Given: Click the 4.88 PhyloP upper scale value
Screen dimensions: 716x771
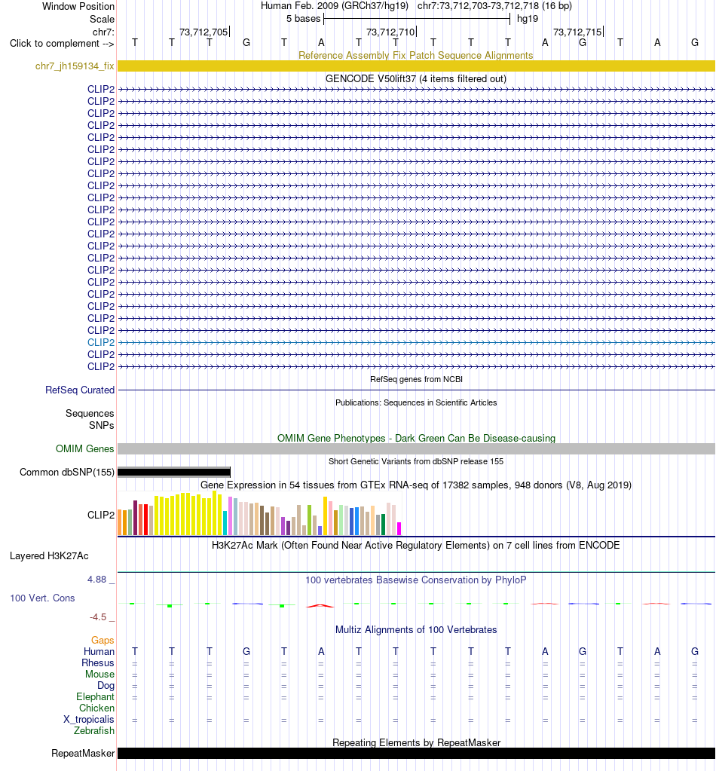Looking at the screenshot, I should [x=97, y=580].
